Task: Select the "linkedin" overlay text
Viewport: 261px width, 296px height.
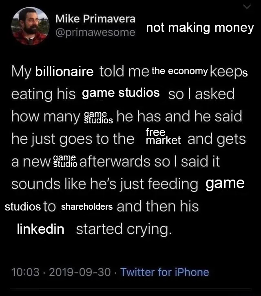Action: (40, 229)
